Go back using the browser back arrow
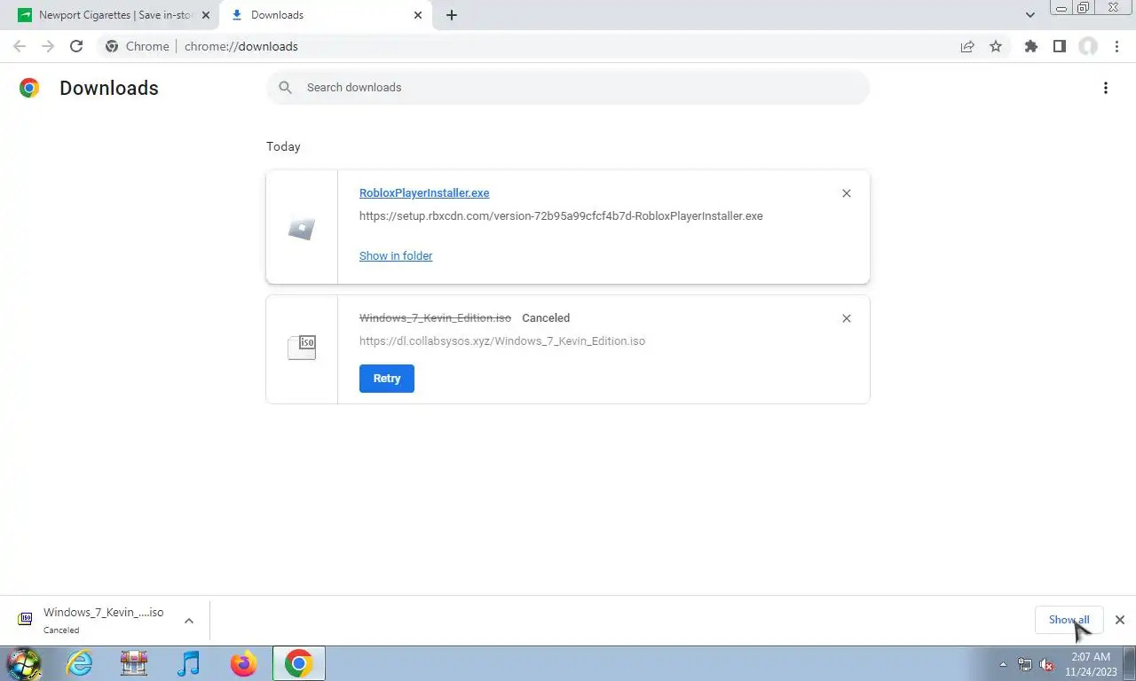Screen dimensions: 1136x681 pos(20,46)
